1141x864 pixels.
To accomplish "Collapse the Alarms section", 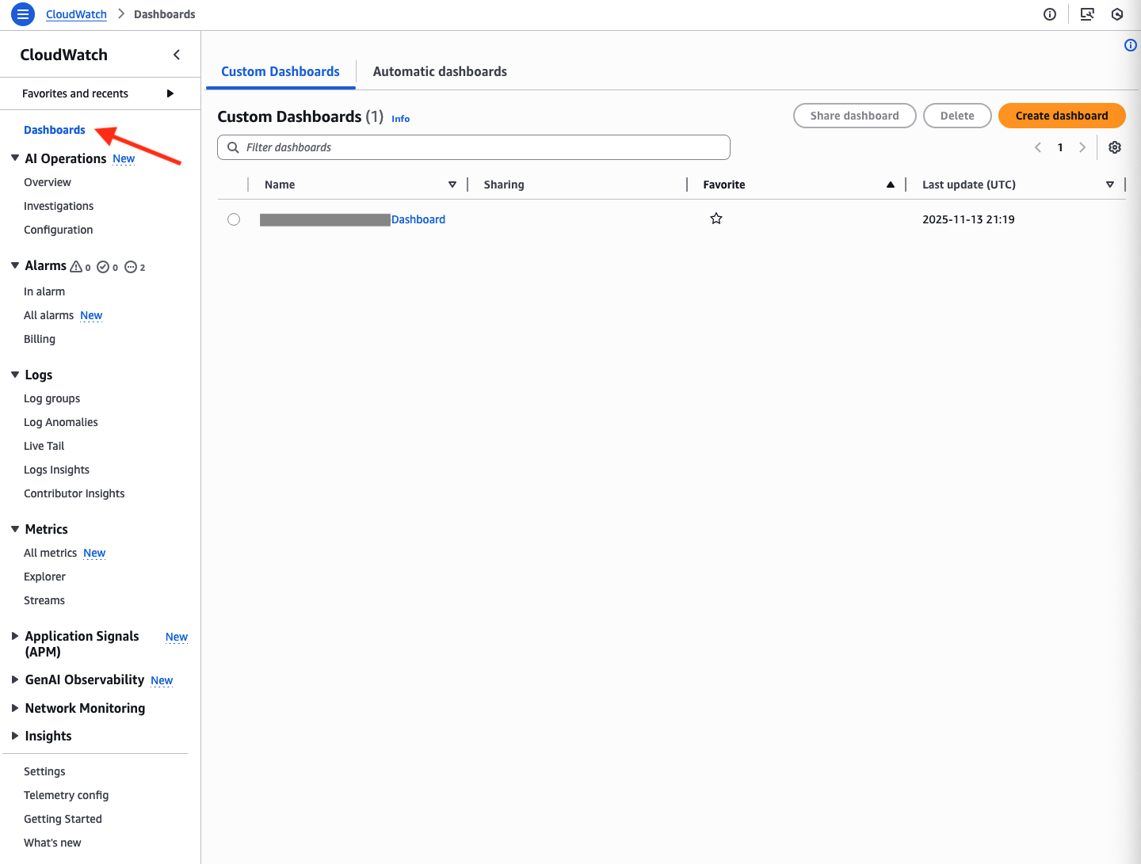I will click(13, 265).
